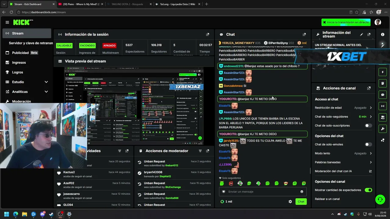Open Moderación del chat con IA
Screen dimensions: 390x219
pos(343,171)
